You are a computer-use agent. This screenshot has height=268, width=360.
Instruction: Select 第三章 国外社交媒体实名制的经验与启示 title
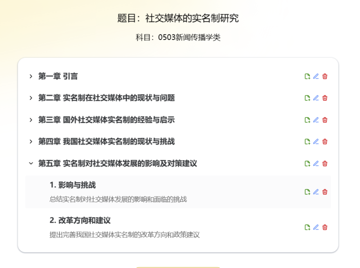106,120
